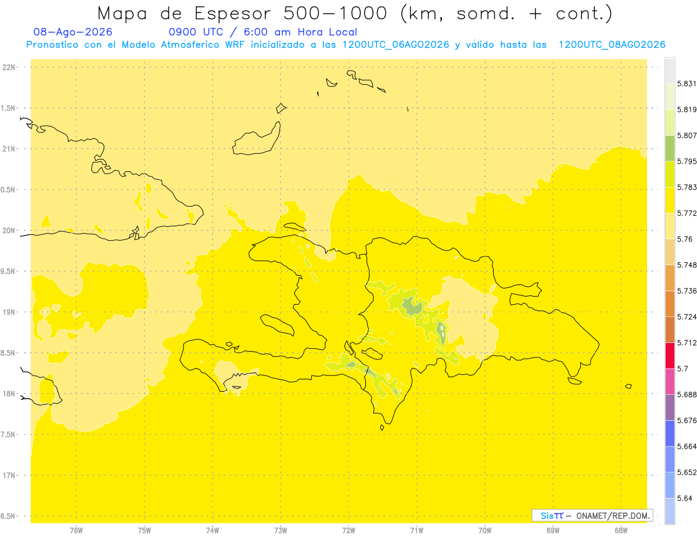Click the legend value '5.64'
697x538 pixels.
(x=685, y=499)
